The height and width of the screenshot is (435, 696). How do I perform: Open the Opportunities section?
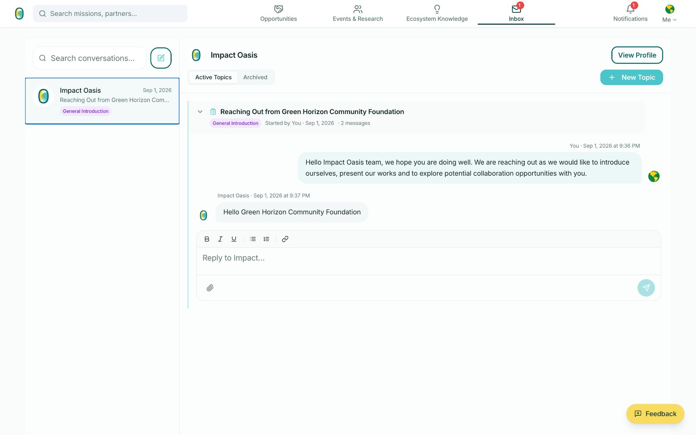pos(278,14)
